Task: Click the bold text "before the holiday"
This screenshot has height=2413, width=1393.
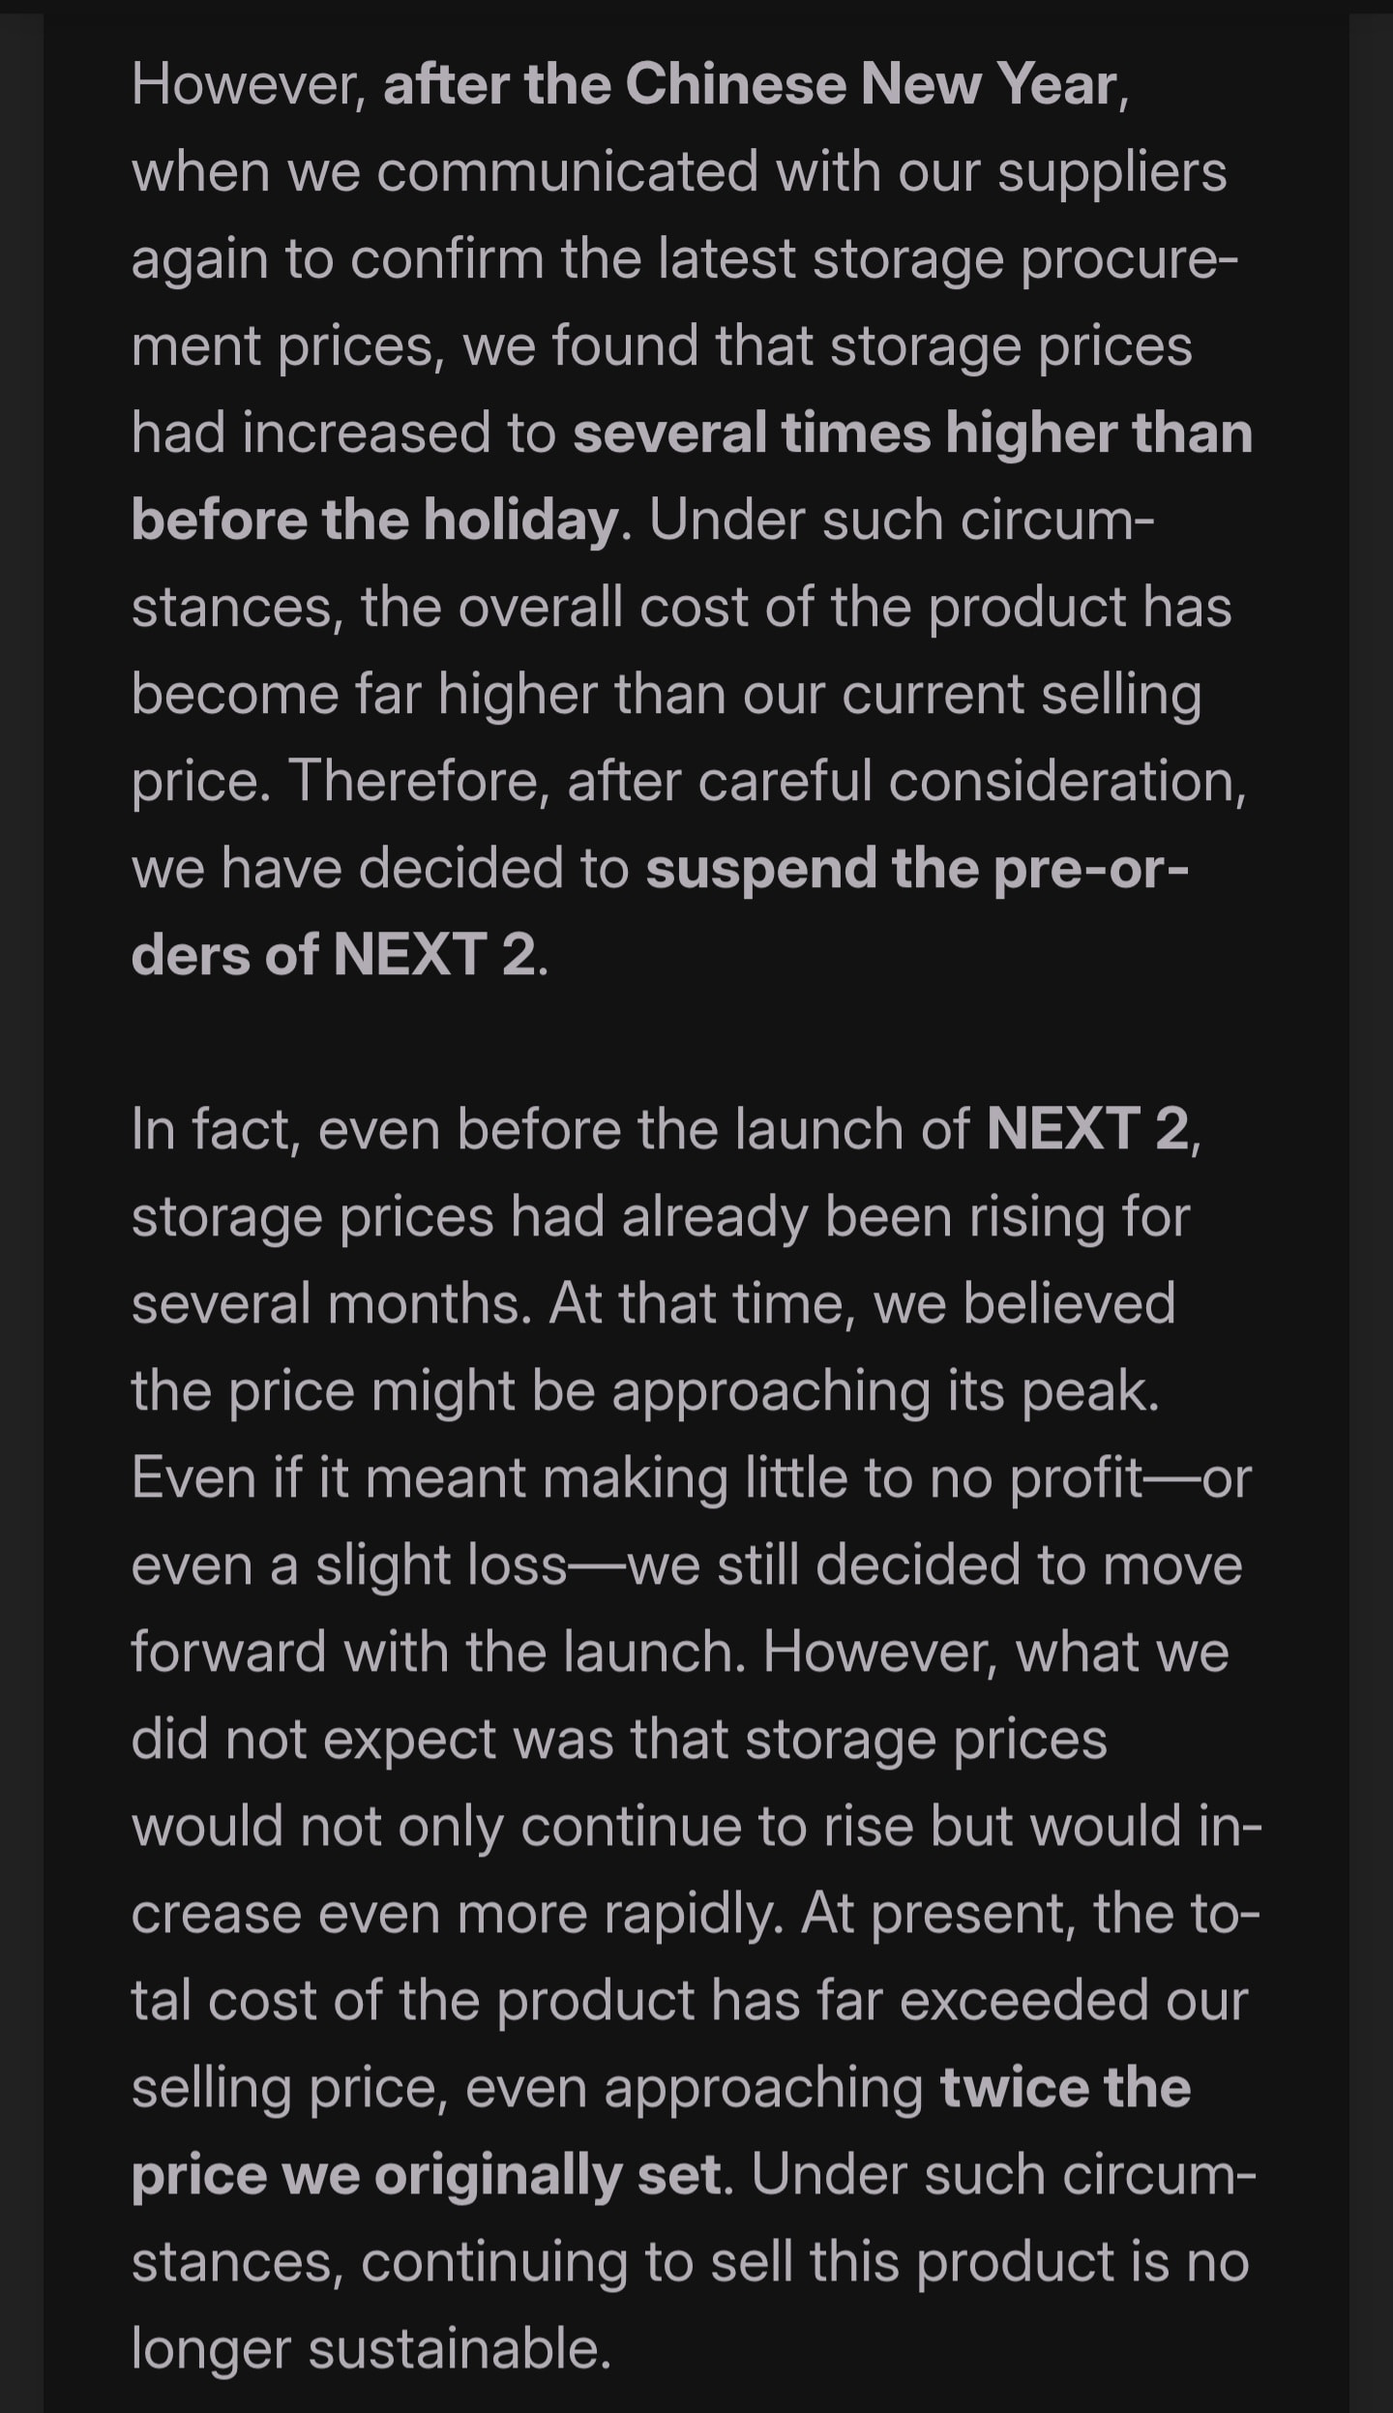Action: pos(374,521)
